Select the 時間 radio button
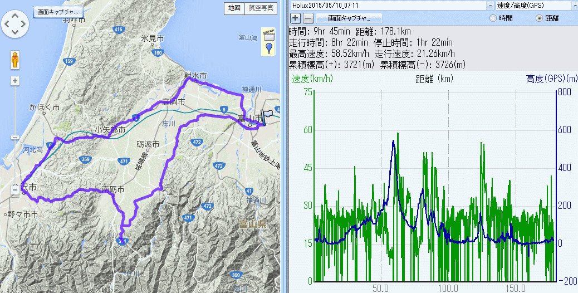Image resolution: width=578 pixels, height=293 pixels. (x=493, y=18)
